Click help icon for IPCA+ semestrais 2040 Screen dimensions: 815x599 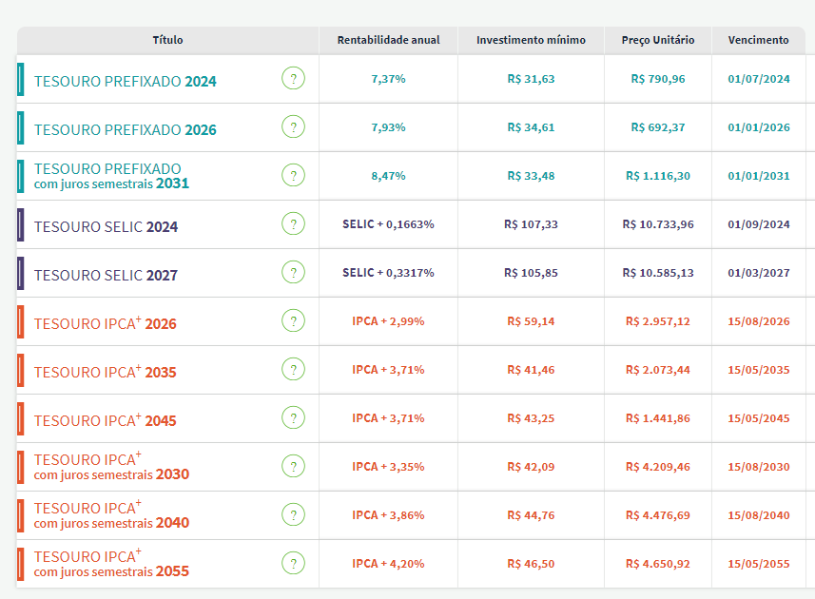[293, 515]
